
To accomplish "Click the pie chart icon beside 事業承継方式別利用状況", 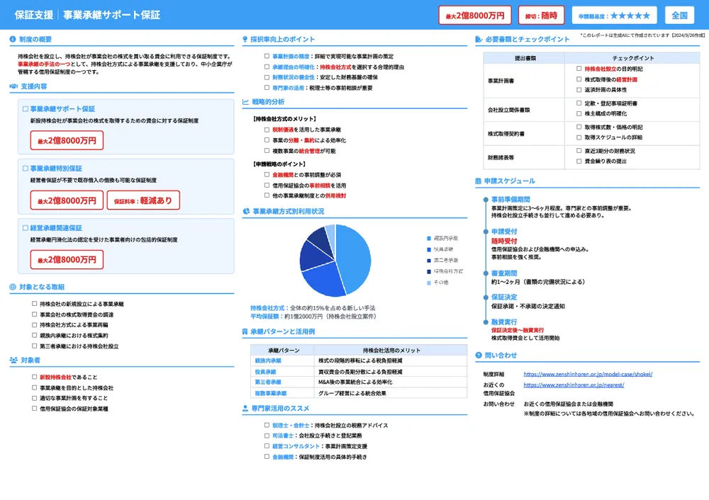I will point(245,210).
